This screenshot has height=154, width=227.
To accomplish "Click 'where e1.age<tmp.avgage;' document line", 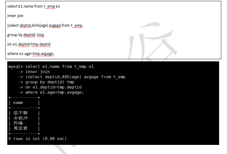I will pyautogui.click(x=31, y=54).
